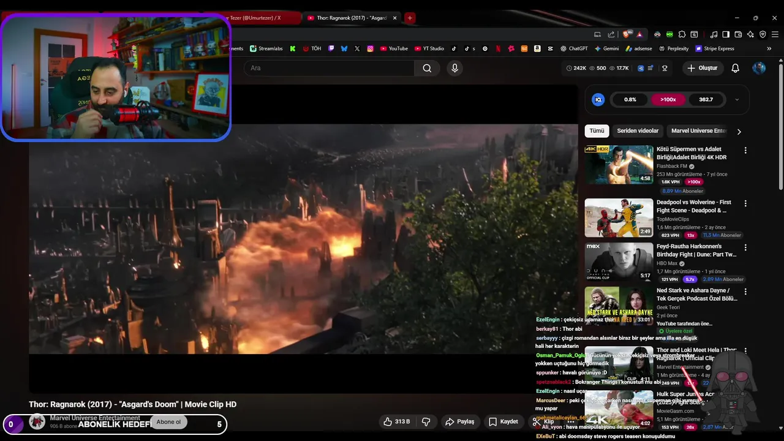Image resolution: width=784 pixels, height=441 pixels.
Task: Focus the Ara search field
Action: [330, 68]
